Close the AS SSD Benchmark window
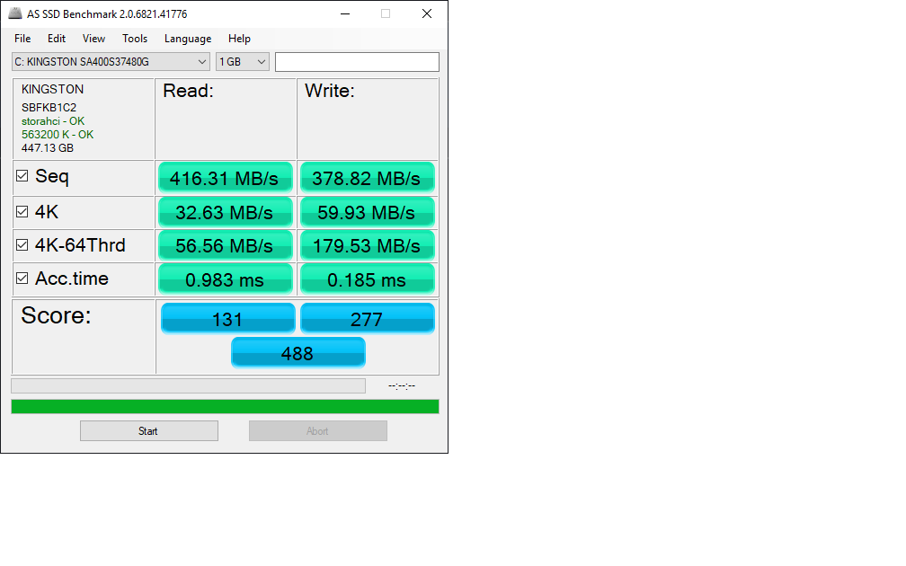Image resolution: width=906 pixels, height=566 pixels. tap(427, 14)
